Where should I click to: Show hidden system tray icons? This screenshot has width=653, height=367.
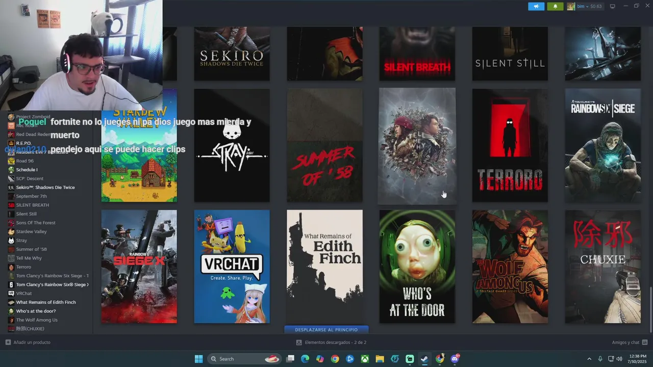coord(589,359)
